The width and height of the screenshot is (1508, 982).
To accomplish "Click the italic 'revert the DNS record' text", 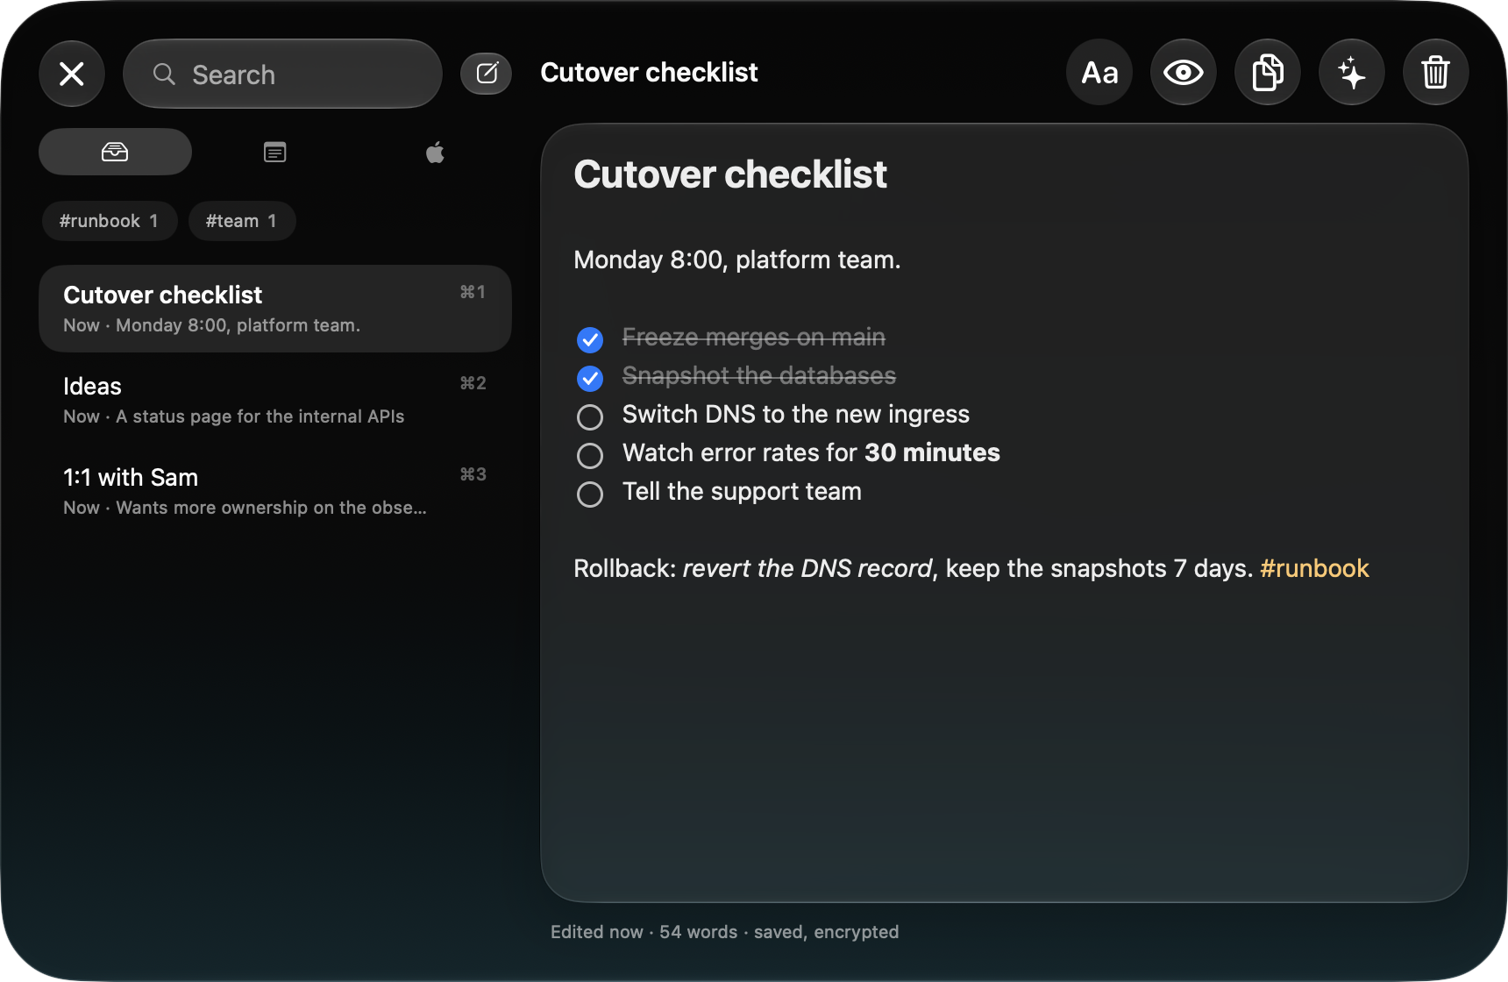I will [807, 568].
